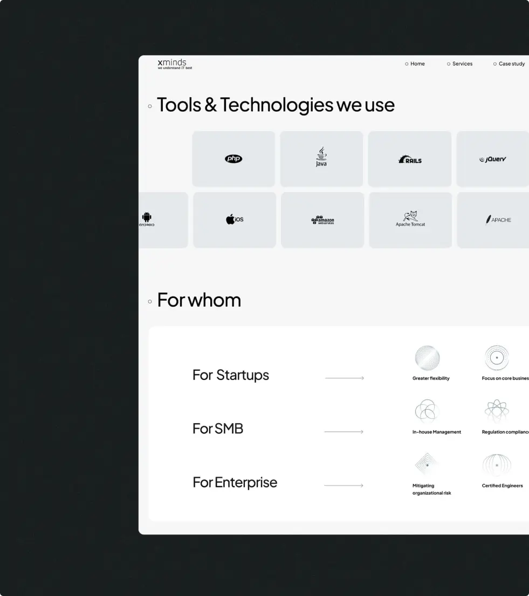Click the arrow next to For Startups
529x596 pixels.
coord(345,378)
